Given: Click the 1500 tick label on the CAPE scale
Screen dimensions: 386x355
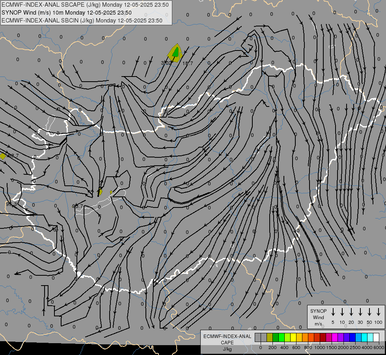Looking at the screenshot, I should pyautogui.click(x=331, y=348).
